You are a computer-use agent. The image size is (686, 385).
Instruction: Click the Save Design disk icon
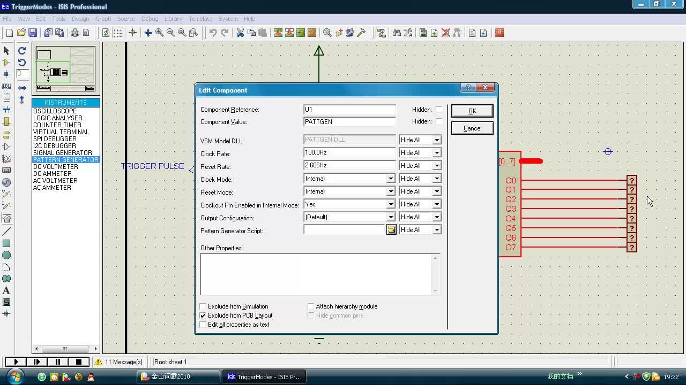point(33,33)
